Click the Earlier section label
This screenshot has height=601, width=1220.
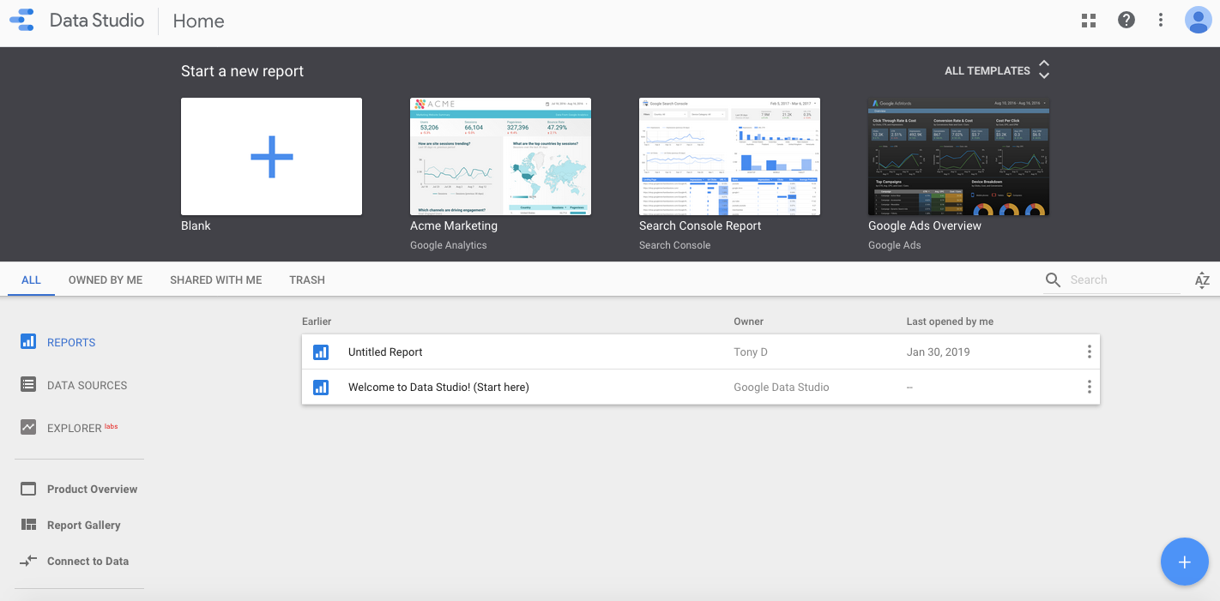click(317, 322)
